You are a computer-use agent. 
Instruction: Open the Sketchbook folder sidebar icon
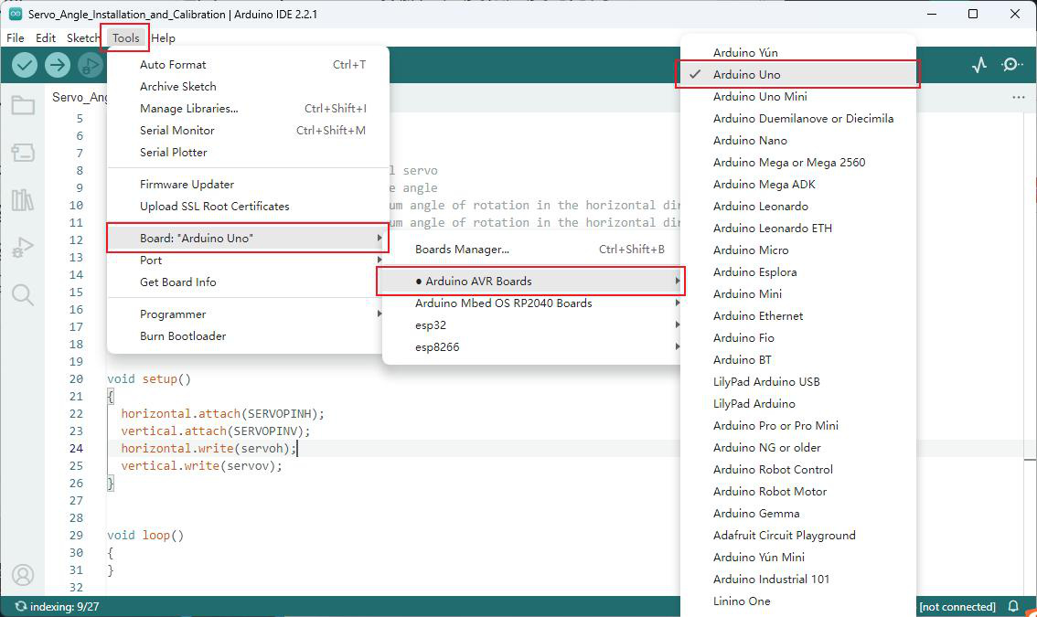(x=23, y=105)
